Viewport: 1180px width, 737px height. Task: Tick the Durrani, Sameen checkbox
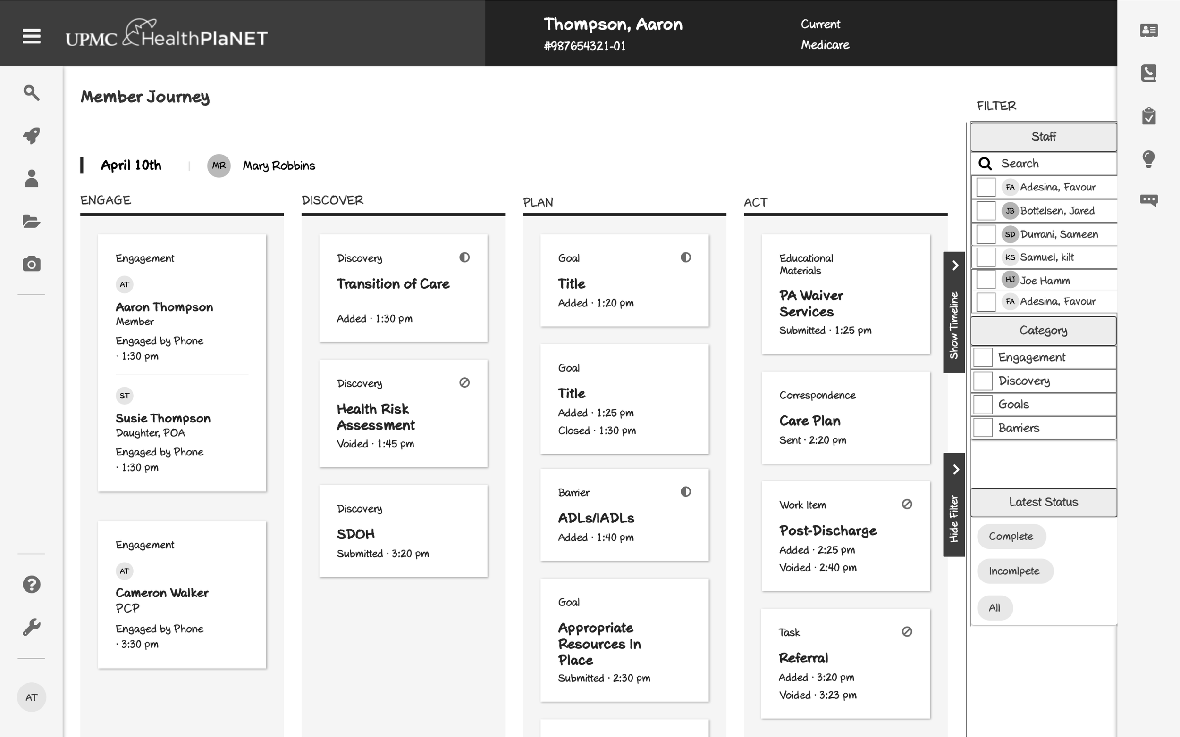click(x=986, y=234)
